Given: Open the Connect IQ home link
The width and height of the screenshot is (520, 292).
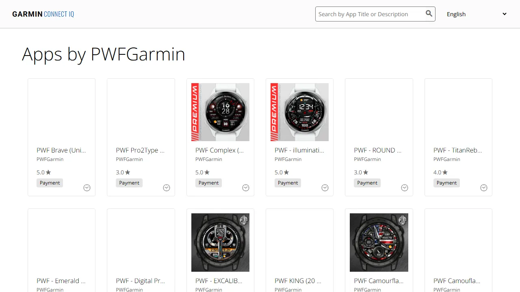Looking at the screenshot, I should coord(58,14).
